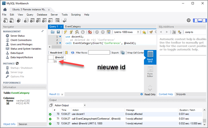Open the Scripting menu
208x128 pixels.
pos(76,15)
